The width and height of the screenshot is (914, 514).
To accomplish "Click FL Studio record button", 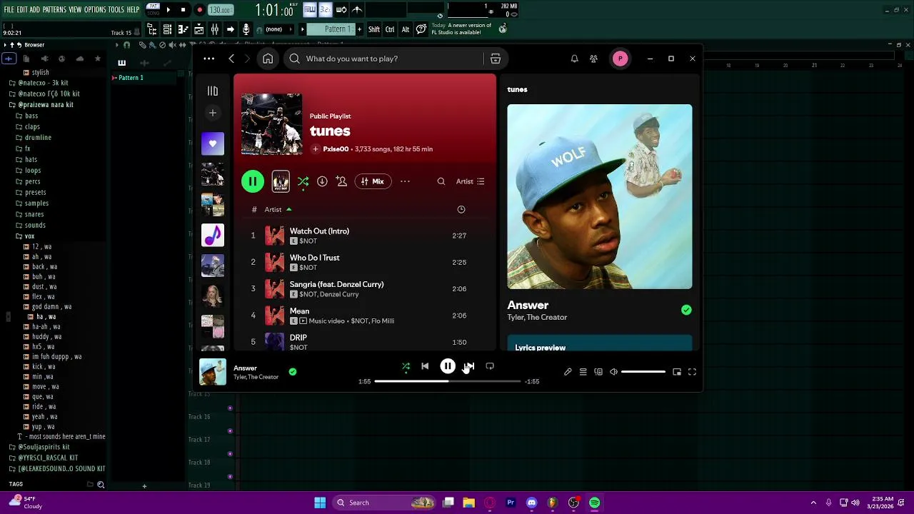I will tap(199, 10).
